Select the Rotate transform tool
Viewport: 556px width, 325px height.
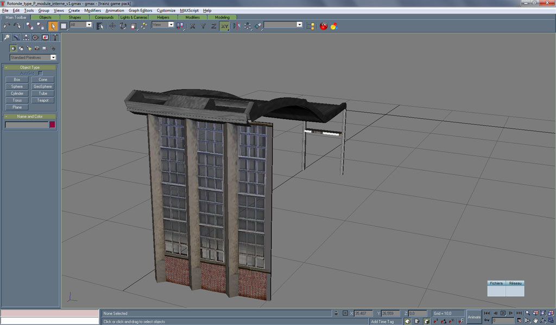123,25
